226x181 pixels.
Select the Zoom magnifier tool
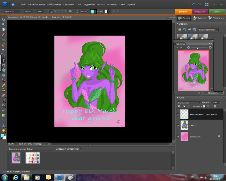tap(4, 24)
